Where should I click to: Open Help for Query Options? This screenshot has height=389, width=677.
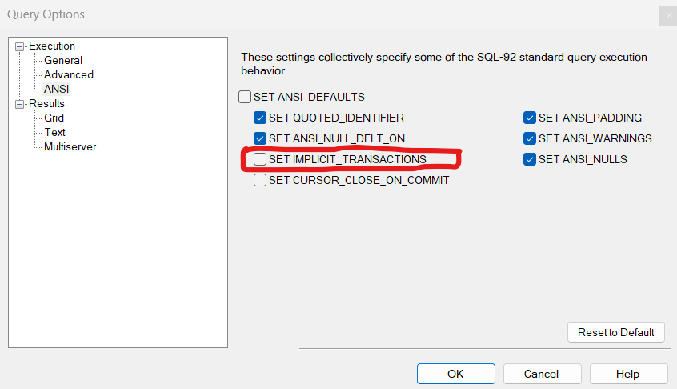tap(627, 374)
